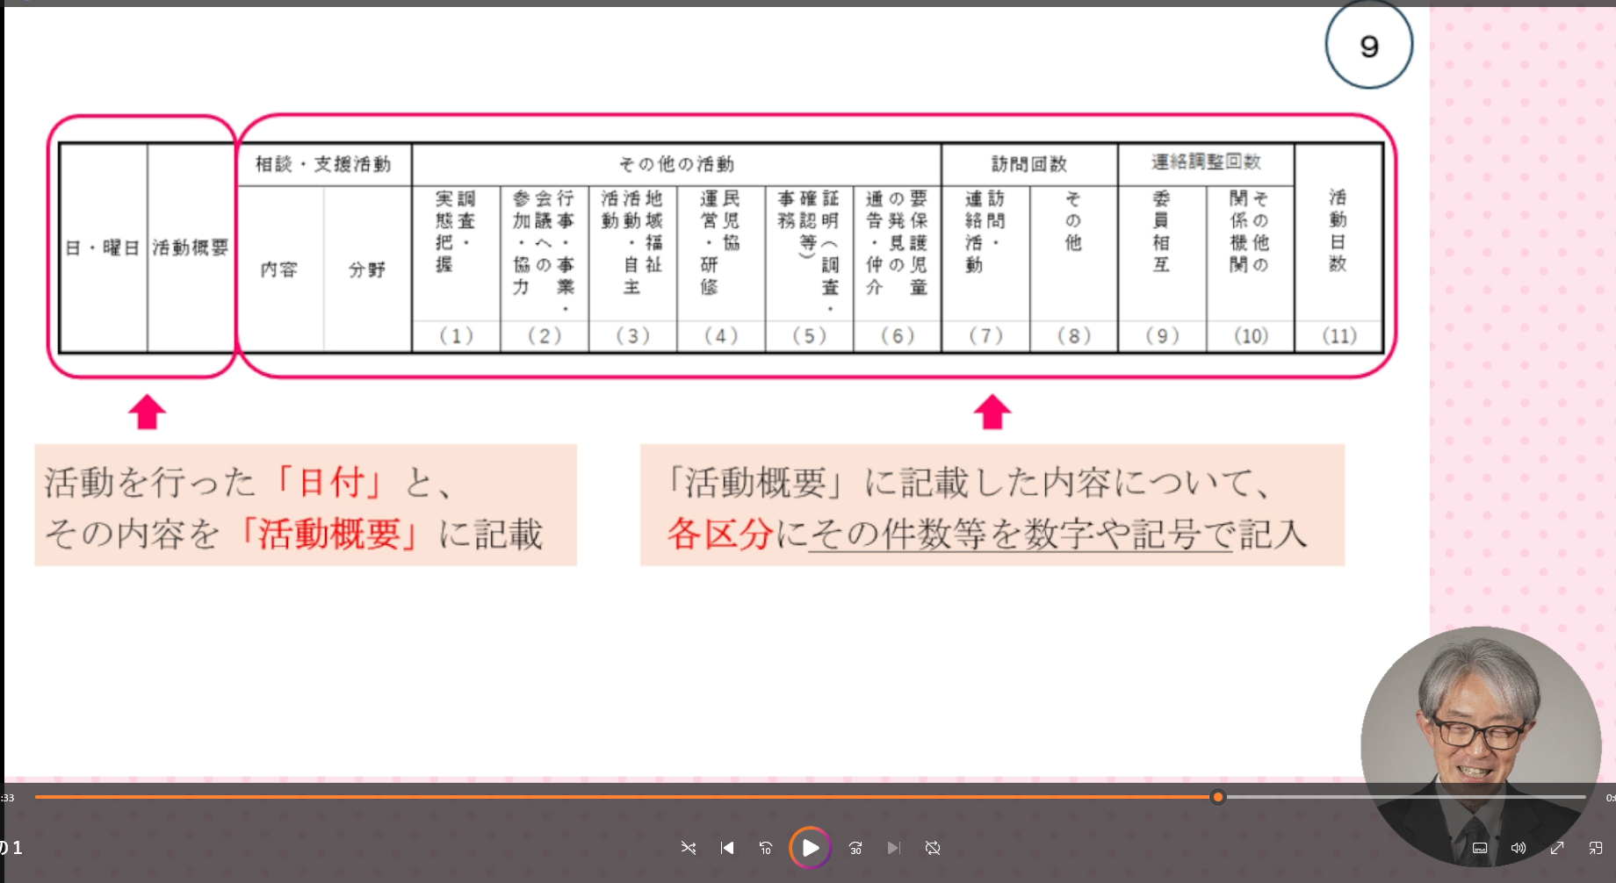1616x883 pixels.
Task: Toggle the repeat loop mode
Action: (x=933, y=848)
